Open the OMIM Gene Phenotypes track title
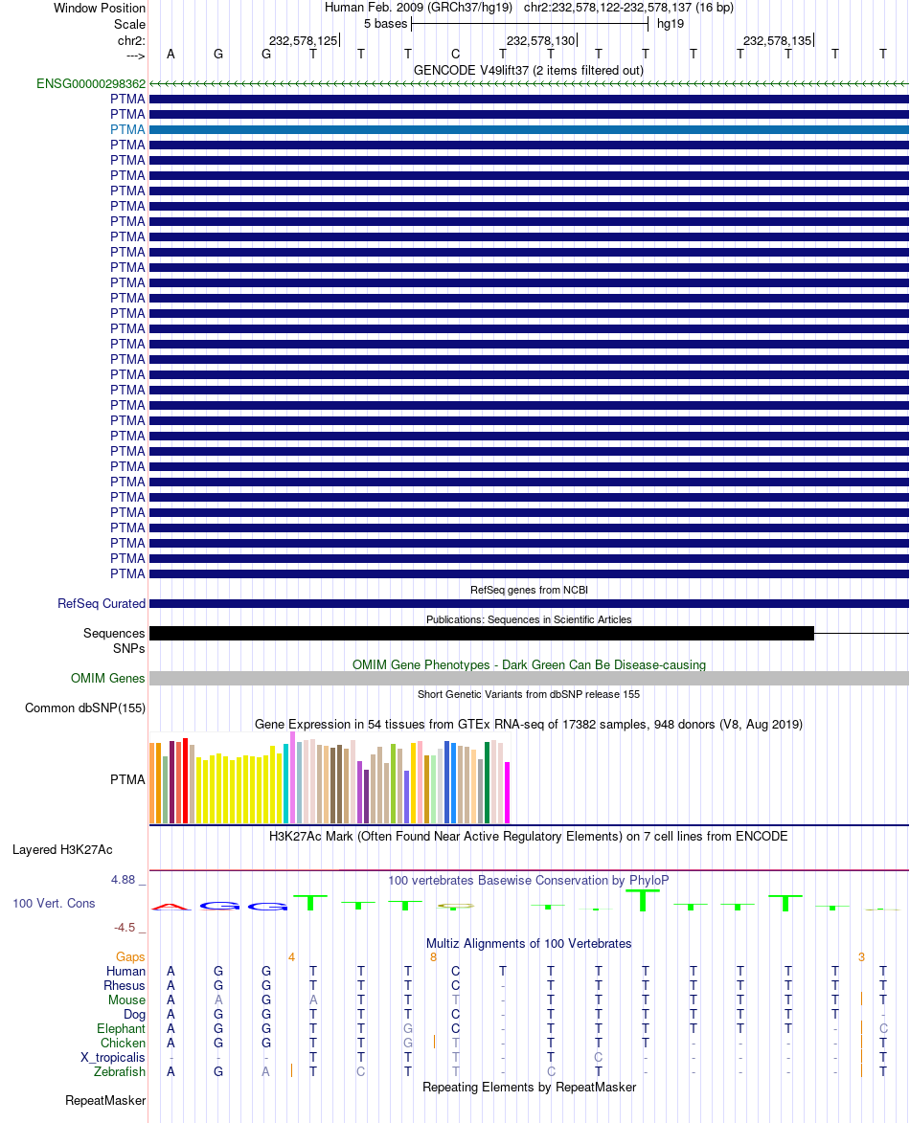The height and width of the screenshot is (1123, 910). point(529,664)
